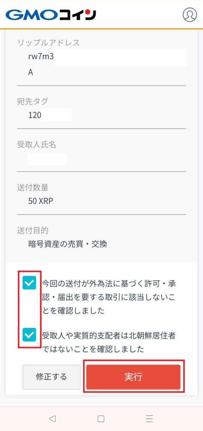
Task: Click the 送付数量 label
Action: [x=33, y=187]
